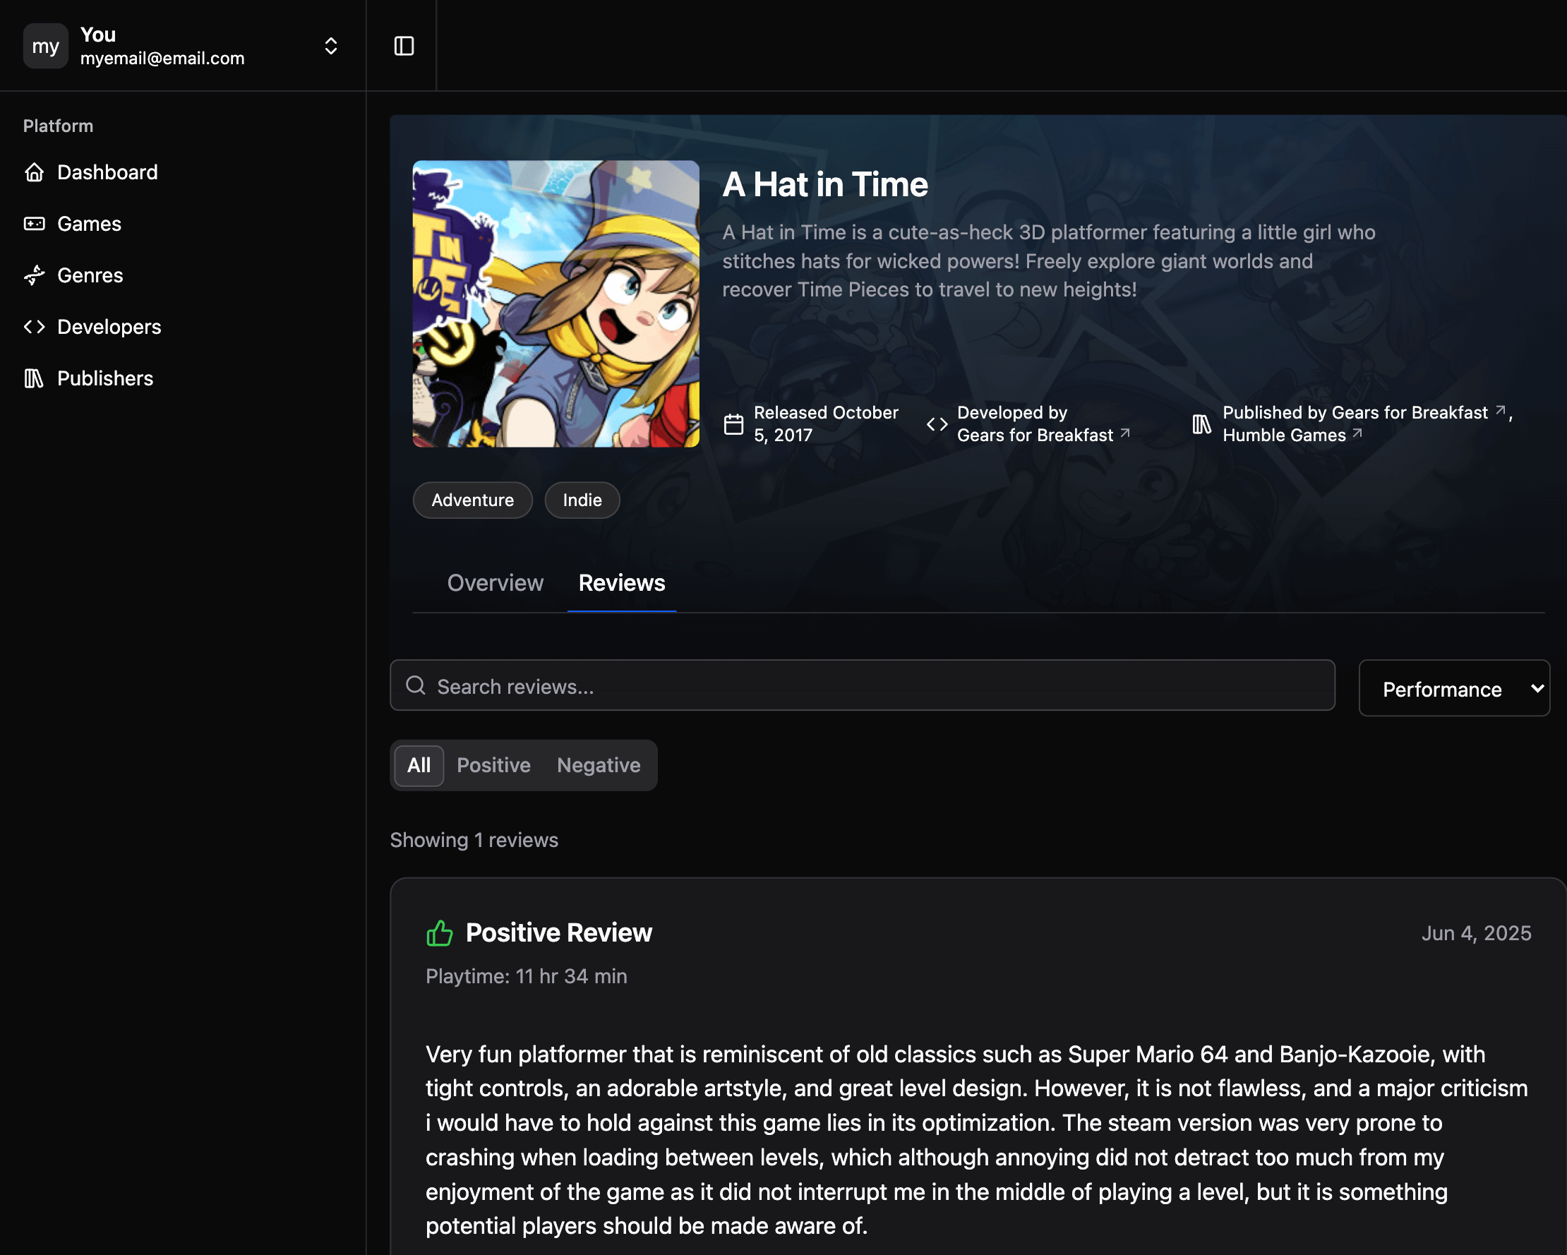The height and width of the screenshot is (1255, 1567).
Task: Expand the Adventure genre tag
Action: (472, 500)
